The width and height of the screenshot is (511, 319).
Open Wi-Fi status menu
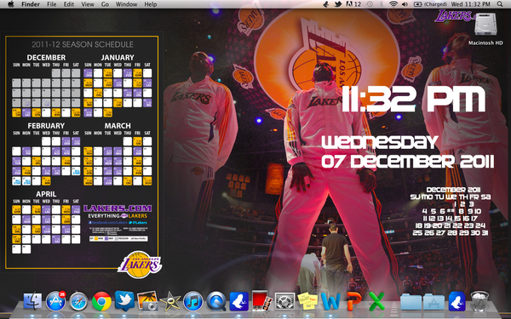point(393,4)
